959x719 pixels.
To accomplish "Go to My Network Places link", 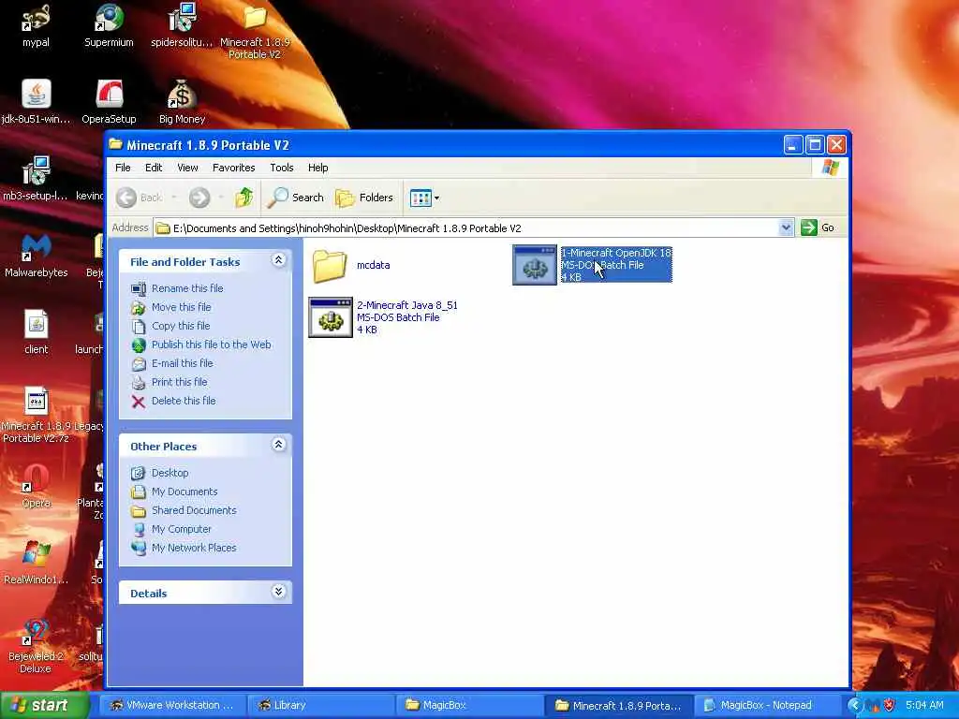I will (194, 548).
